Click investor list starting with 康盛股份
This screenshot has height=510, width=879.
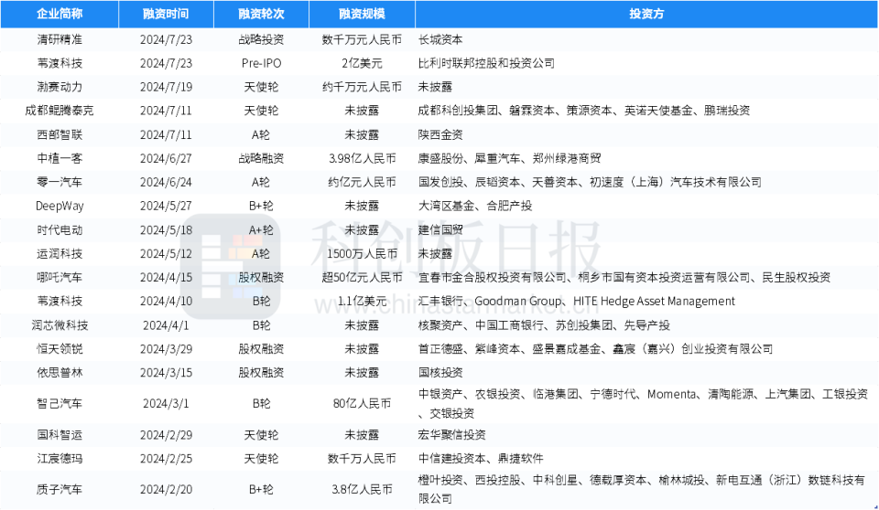coord(510,158)
